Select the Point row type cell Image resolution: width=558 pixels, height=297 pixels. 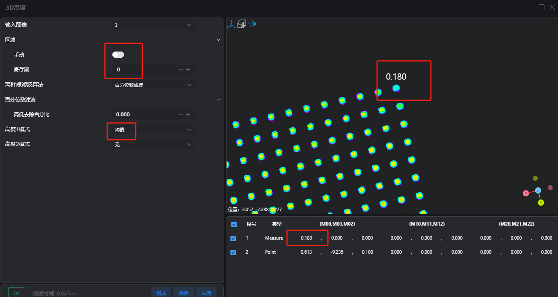(271, 252)
